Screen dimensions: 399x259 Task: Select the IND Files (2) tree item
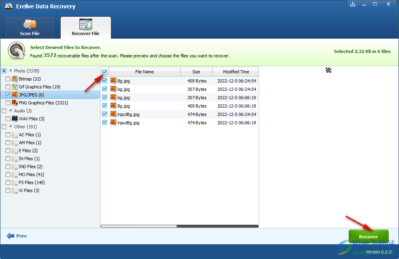pos(31,167)
